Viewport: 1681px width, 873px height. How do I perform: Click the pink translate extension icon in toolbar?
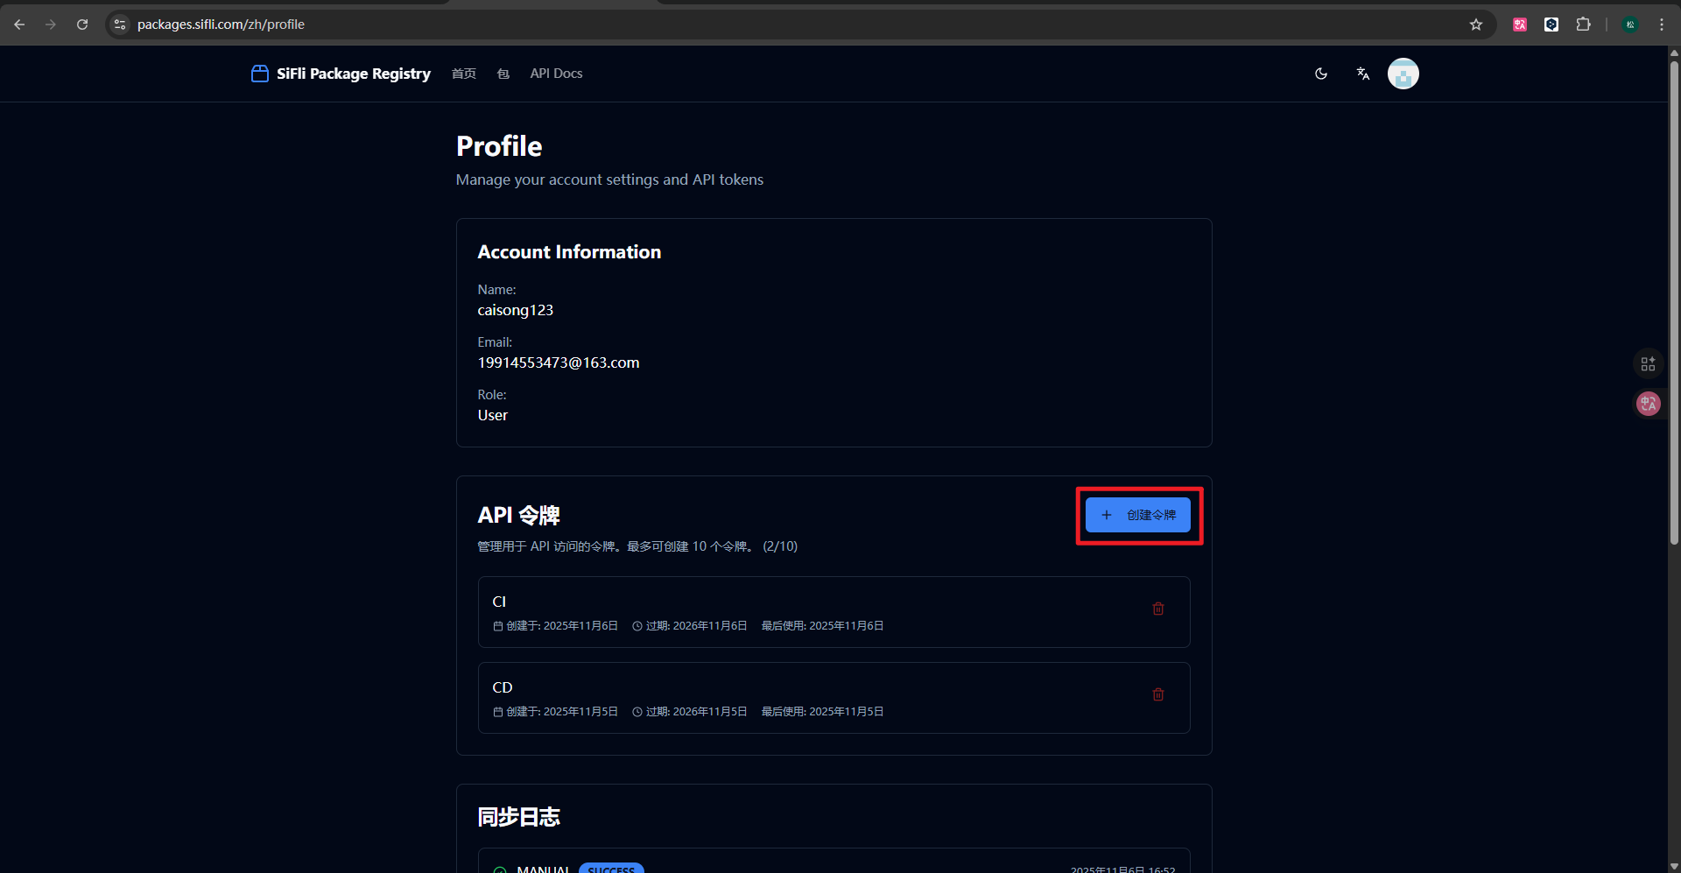(1520, 25)
